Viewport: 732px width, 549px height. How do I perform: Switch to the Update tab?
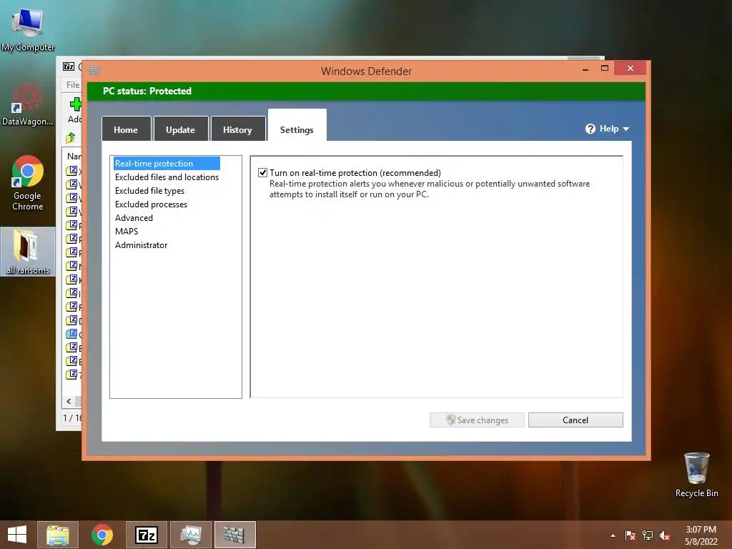[x=181, y=129]
